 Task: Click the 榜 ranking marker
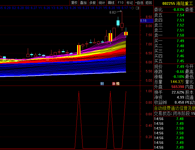click(x=118, y=84)
